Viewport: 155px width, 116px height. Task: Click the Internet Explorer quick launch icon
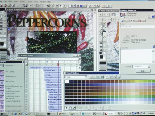coord(15,114)
